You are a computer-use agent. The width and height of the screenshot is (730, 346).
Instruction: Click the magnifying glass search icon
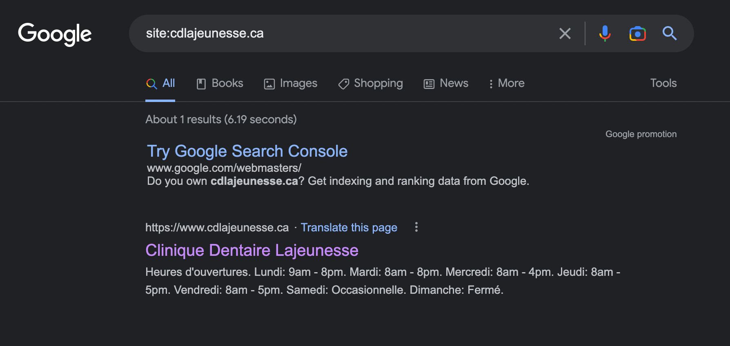[670, 33]
